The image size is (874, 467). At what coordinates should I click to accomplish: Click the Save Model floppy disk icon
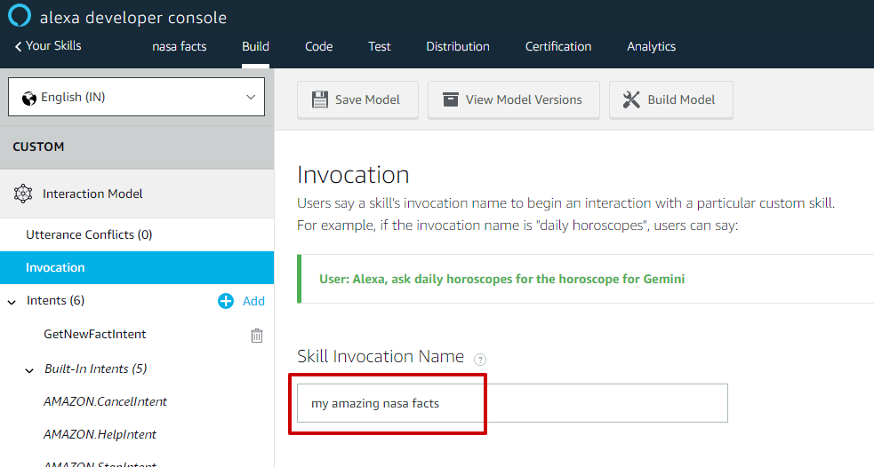click(x=320, y=99)
